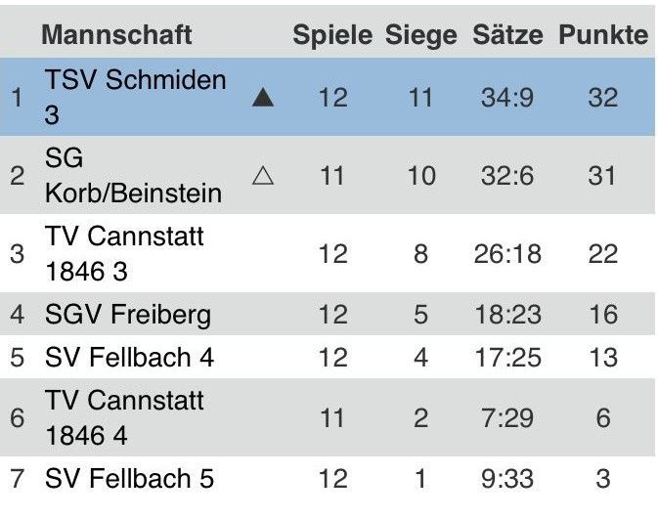Open the SG Korb/Beinstein team entry
The width and height of the screenshot is (658, 518).
133,175
